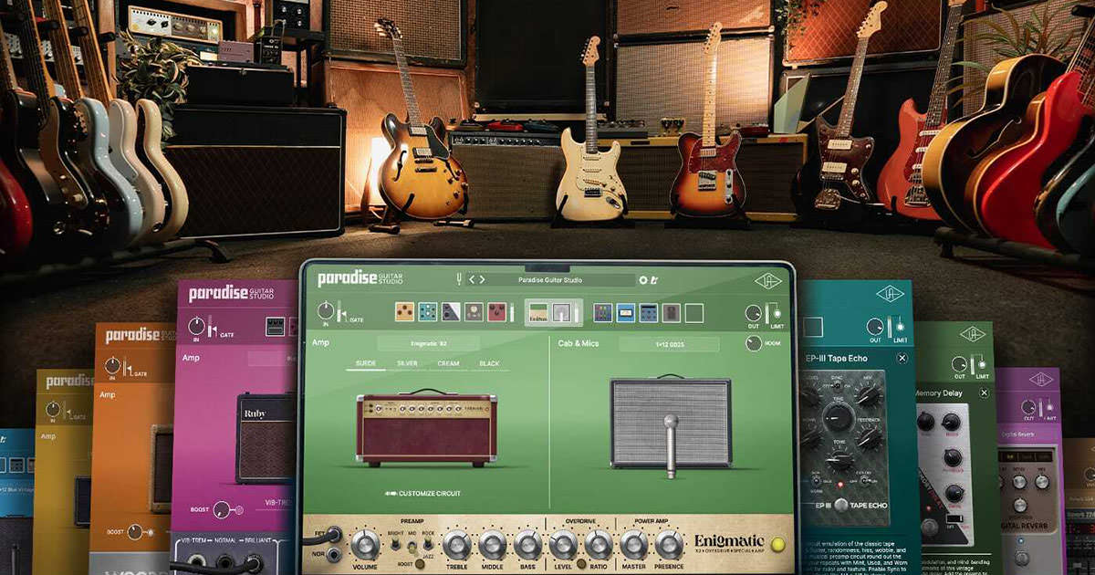The width and height of the screenshot is (1095, 575).
Task: Open the tuner fork icon
Action: (x=461, y=279)
